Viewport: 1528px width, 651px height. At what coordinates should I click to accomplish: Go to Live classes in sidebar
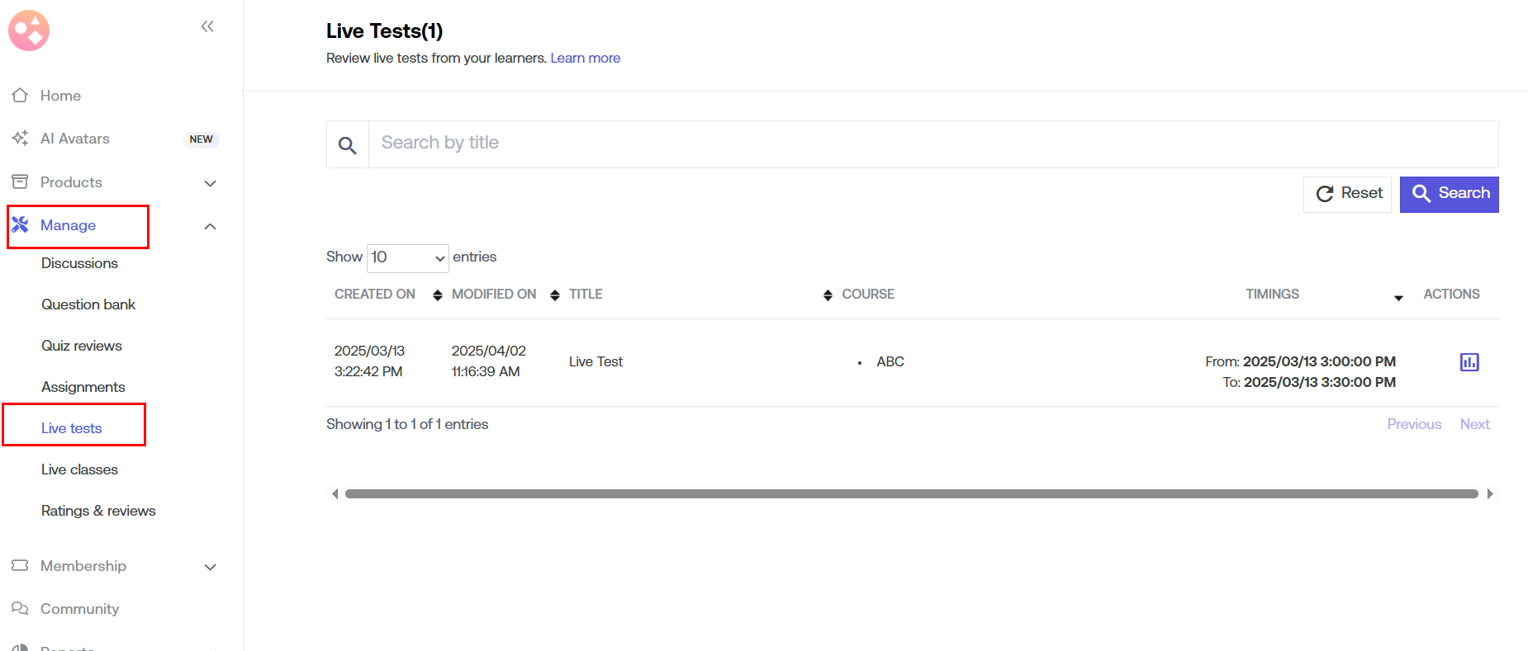tap(79, 469)
